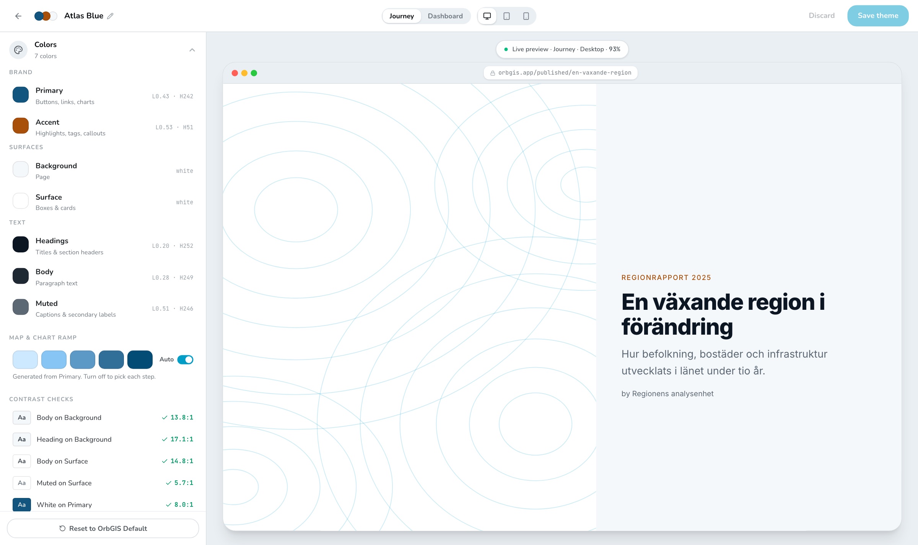Click the Body value L0.28 · H249
The width and height of the screenshot is (918, 545).
pyautogui.click(x=173, y=278)
